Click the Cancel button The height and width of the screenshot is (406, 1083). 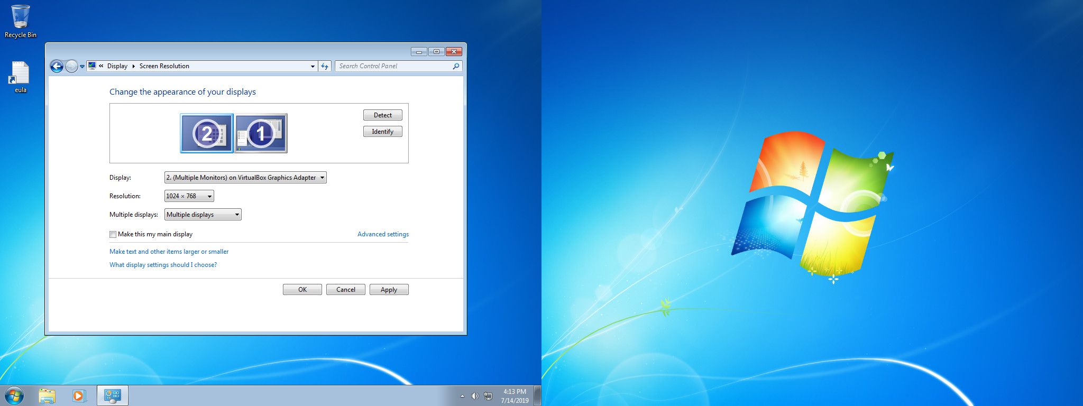[346, 290]
